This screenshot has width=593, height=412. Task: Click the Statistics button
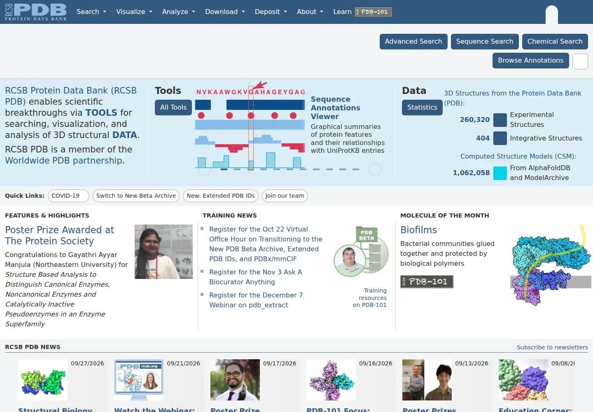[x=422, y=108]
